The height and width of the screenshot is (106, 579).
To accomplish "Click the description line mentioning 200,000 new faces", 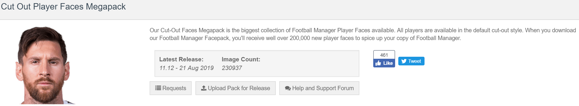I will coord(305,38).
